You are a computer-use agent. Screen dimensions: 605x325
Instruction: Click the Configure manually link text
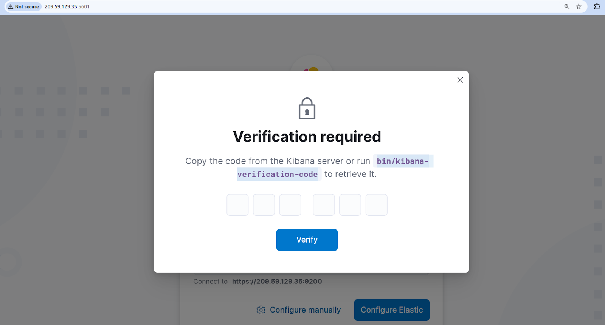pos(305,310)
